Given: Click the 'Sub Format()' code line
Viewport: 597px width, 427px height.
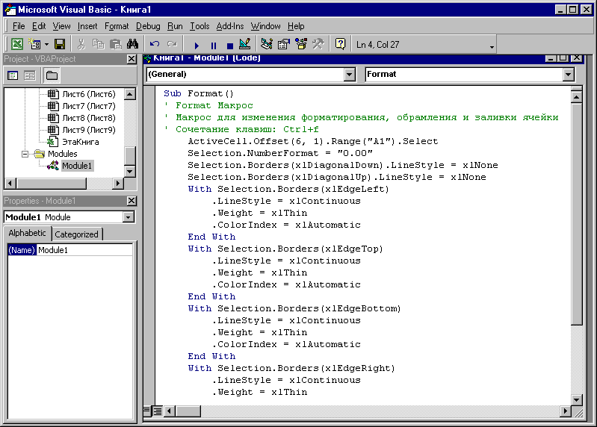Looking at the screenshot, I should [x=198, y=93].
